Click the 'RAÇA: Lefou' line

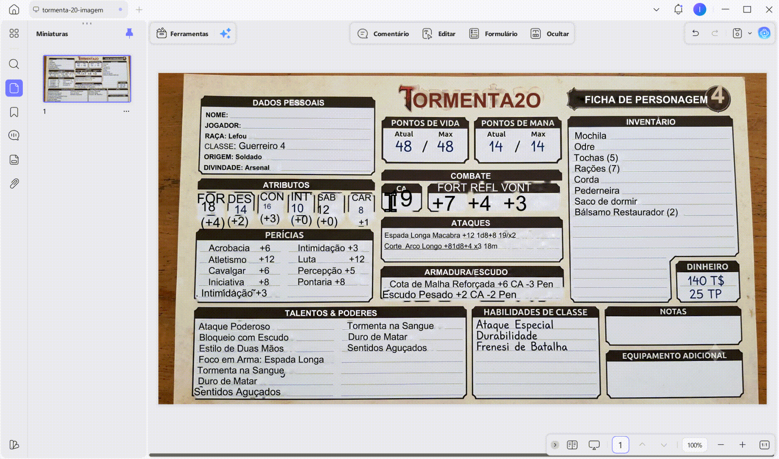click(x=225, y=136)
